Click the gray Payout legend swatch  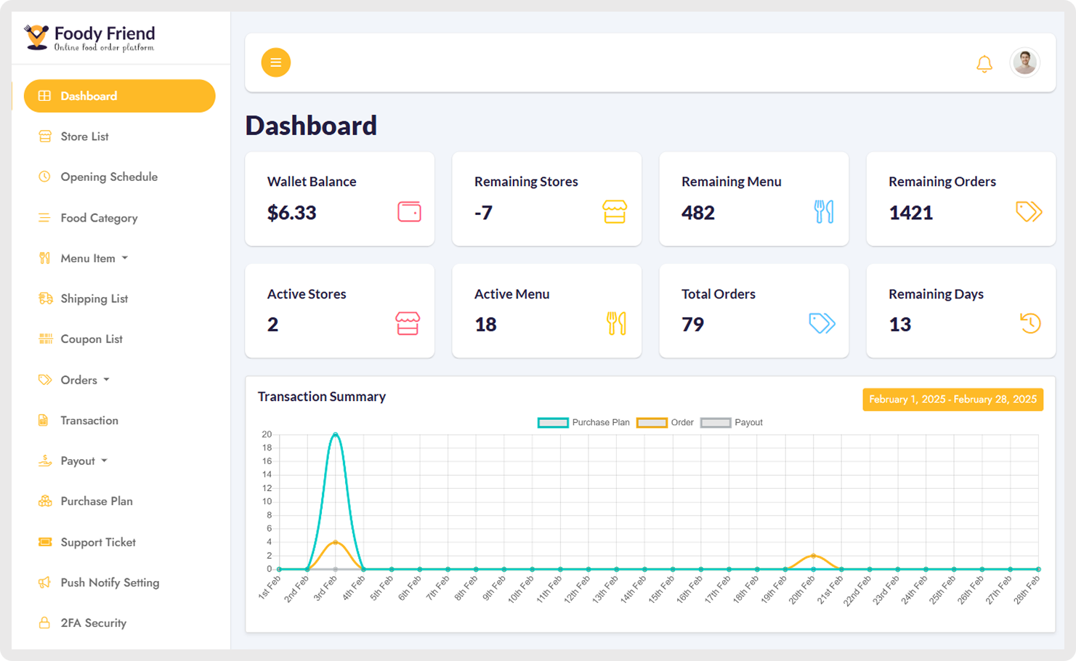pyautogui.click(x=716, y=423)
